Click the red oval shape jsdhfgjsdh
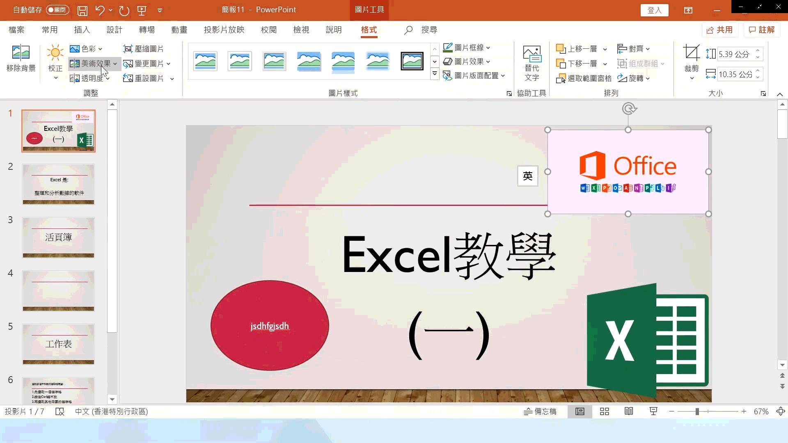Image resolution: width=788 pixels, height=443 pixels. click(270, 325)
